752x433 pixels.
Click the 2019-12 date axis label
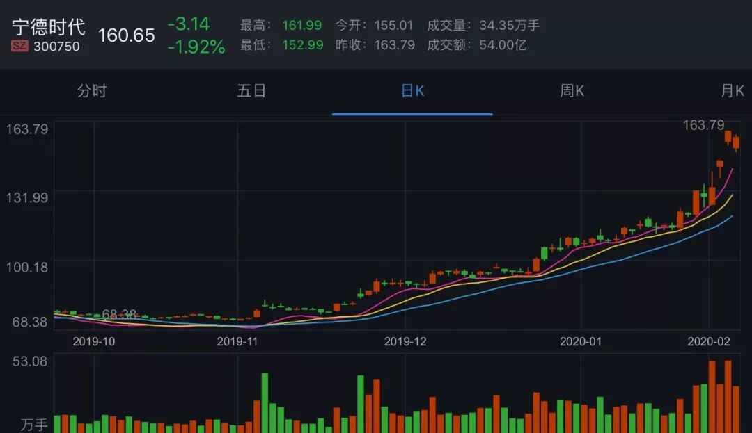(x=405, y=342)
